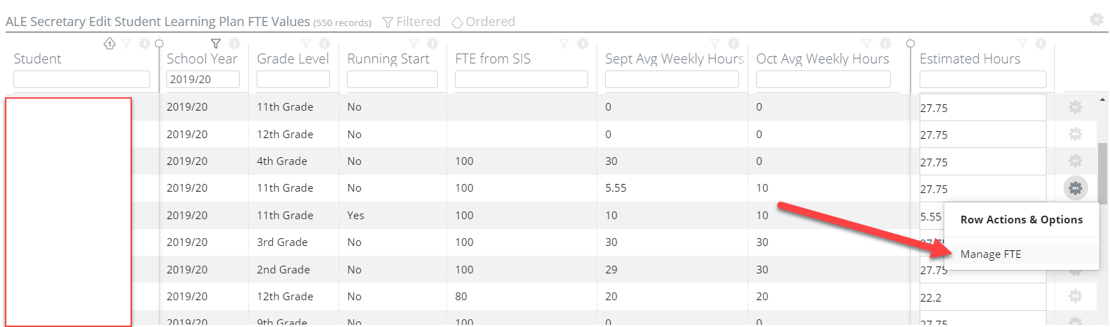Screen dimensions: 1110x327
Task: Open the filter icon on School Year column
Action: (216, 44)
